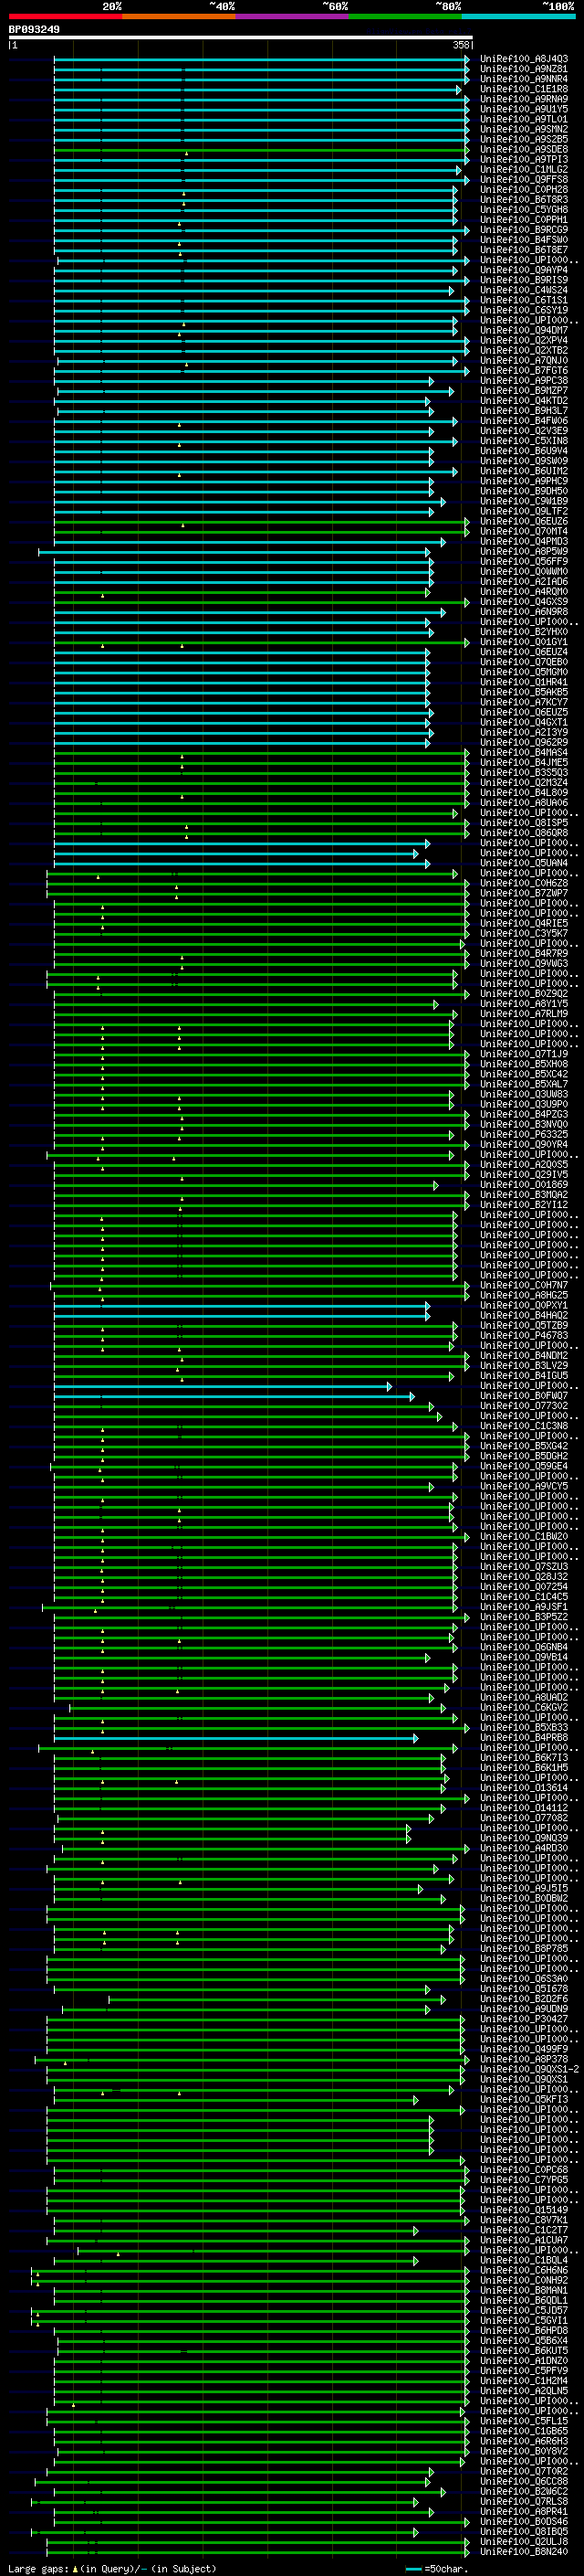Image resolution: width=584 pixels, height=2576 pixels.
Task: Open UniRef100_B4MAS4 label
Action: [x=524, y=752]
